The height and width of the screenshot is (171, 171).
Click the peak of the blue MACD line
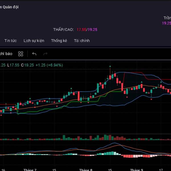pyautogui.click(x=115, y=143)
